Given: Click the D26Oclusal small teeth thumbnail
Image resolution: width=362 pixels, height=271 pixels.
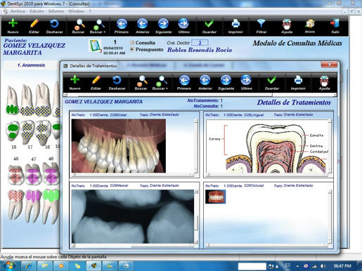Looking at the screenshot, I should (216, 197).
